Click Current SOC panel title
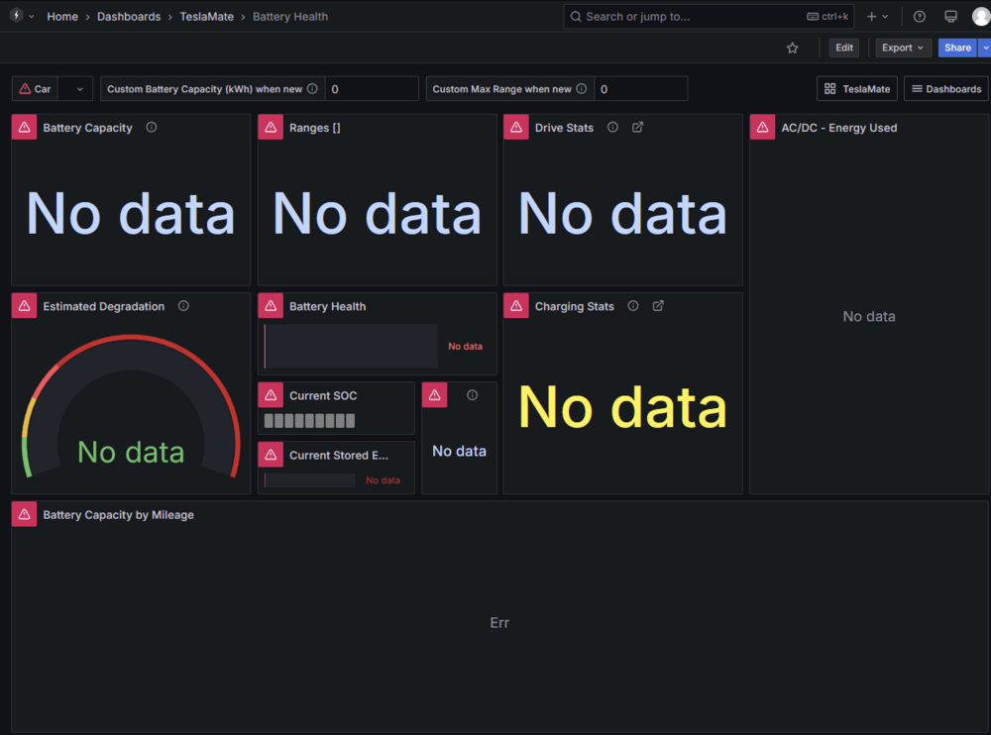Screen dimensions: 991x735 click(323, 395)
